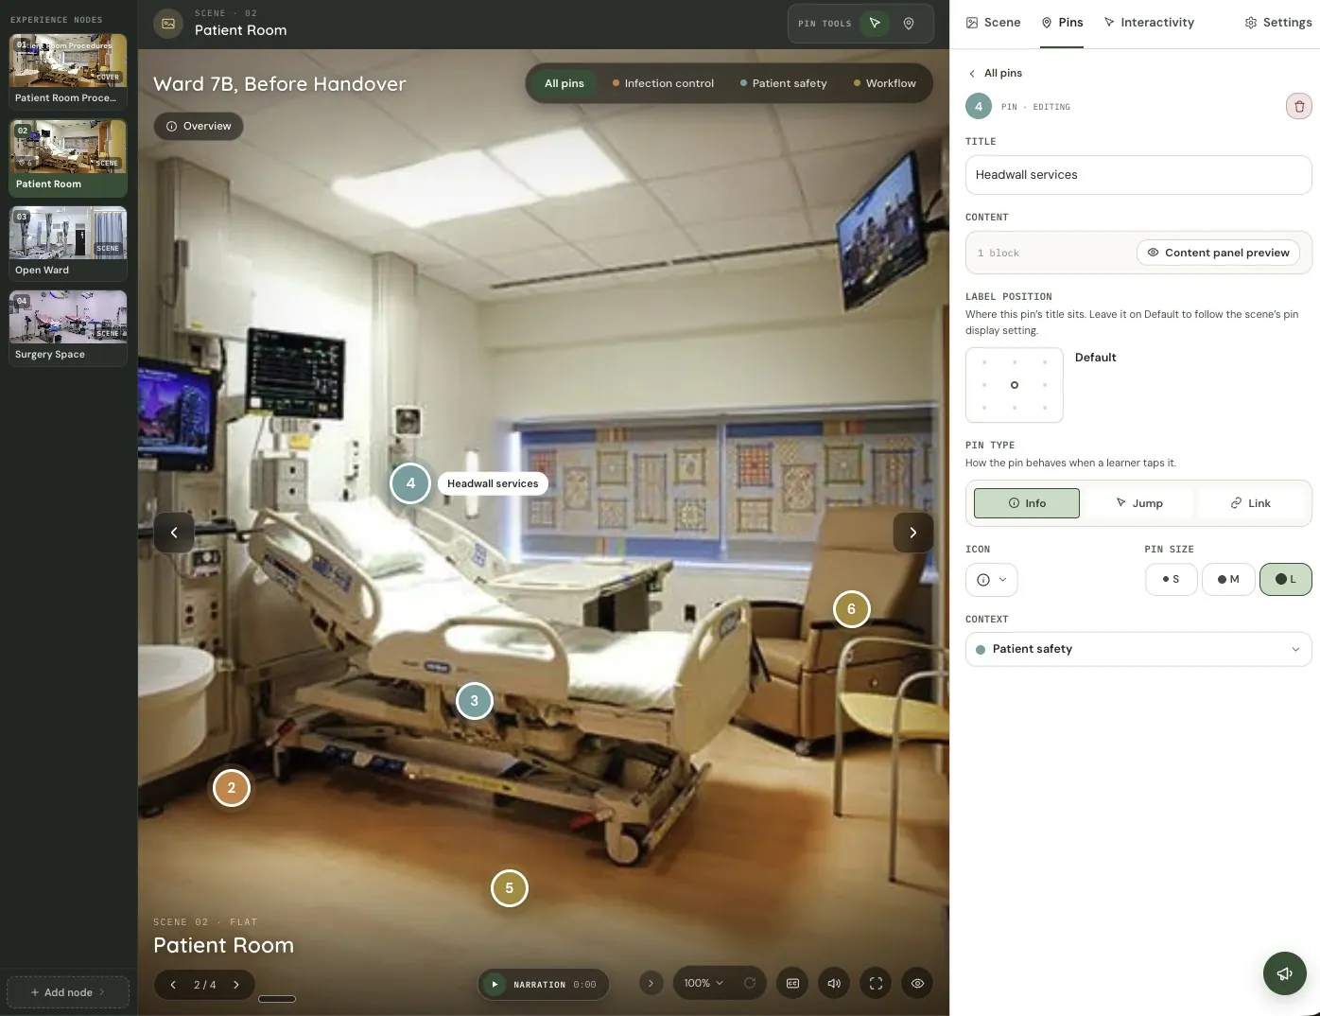This screenshot has width=1320, height=1016.
Task: Go to previous scene with left arrow
Action: pyautogui.click(x=174, y=533)
